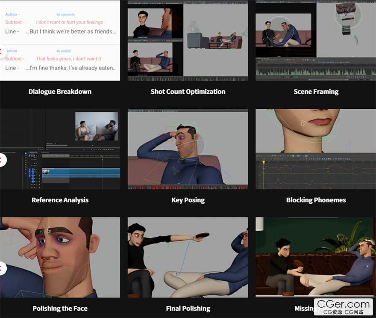This screenshot has width=376, height=318.
Task: Open the Polishing the Face thumbnail
Action: [60, 257]
